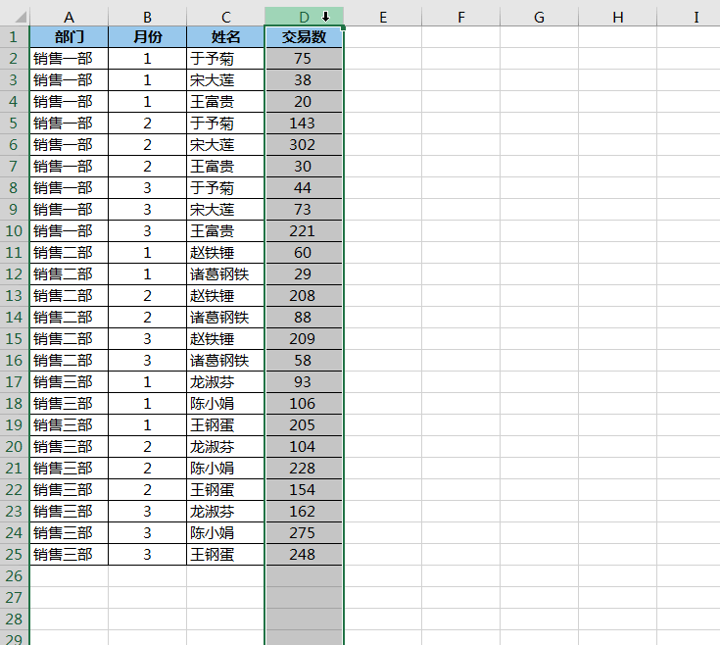Select column B header

point(147,17)
